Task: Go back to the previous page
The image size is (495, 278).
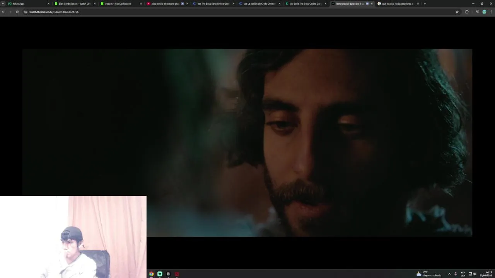Action: pos(3,12)
